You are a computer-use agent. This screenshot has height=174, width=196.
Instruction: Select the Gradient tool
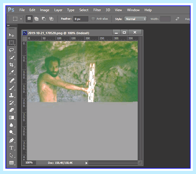pyautogui.click(x=11, y=117)
